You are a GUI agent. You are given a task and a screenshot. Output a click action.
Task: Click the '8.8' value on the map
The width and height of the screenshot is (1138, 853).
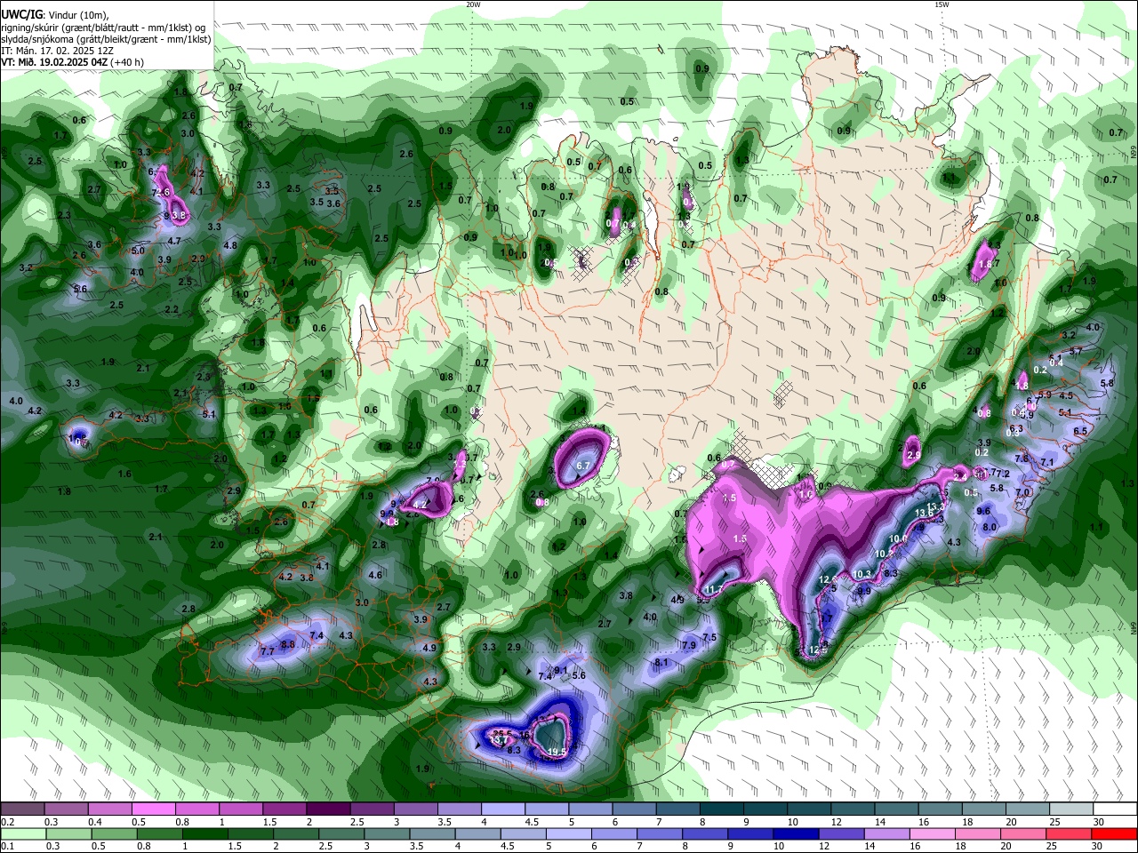point(288,644)
